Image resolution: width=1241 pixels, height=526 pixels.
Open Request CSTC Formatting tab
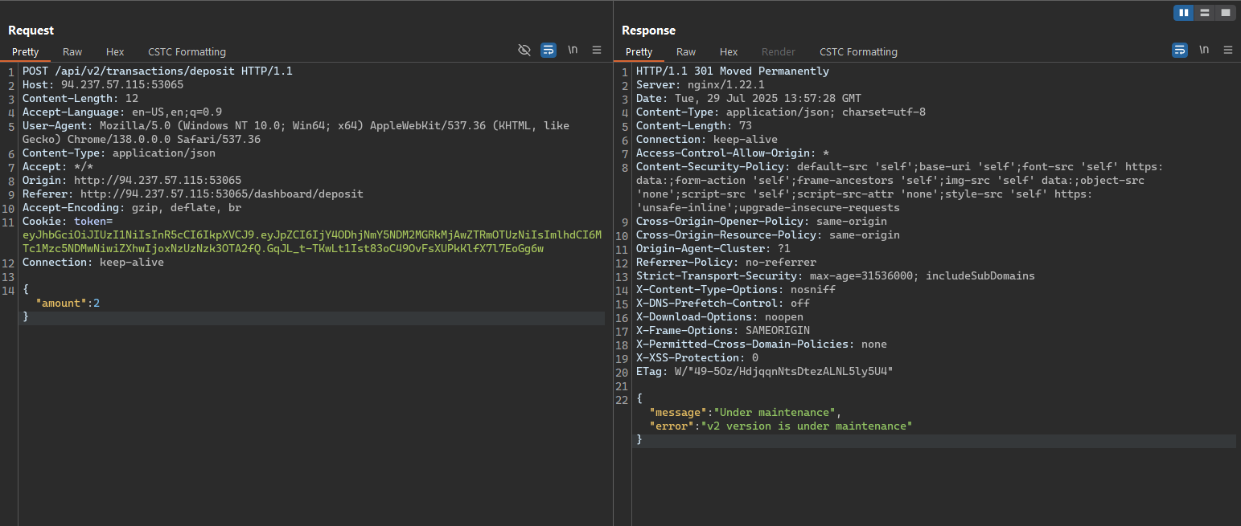[x=187, y=51]
